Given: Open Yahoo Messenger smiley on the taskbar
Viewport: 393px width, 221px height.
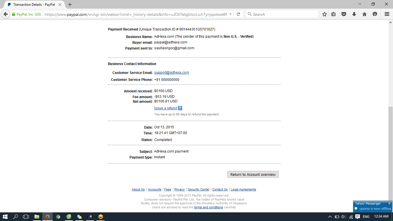Looking at the screenshot, I should pyautogui.click(x=101, y=217).
